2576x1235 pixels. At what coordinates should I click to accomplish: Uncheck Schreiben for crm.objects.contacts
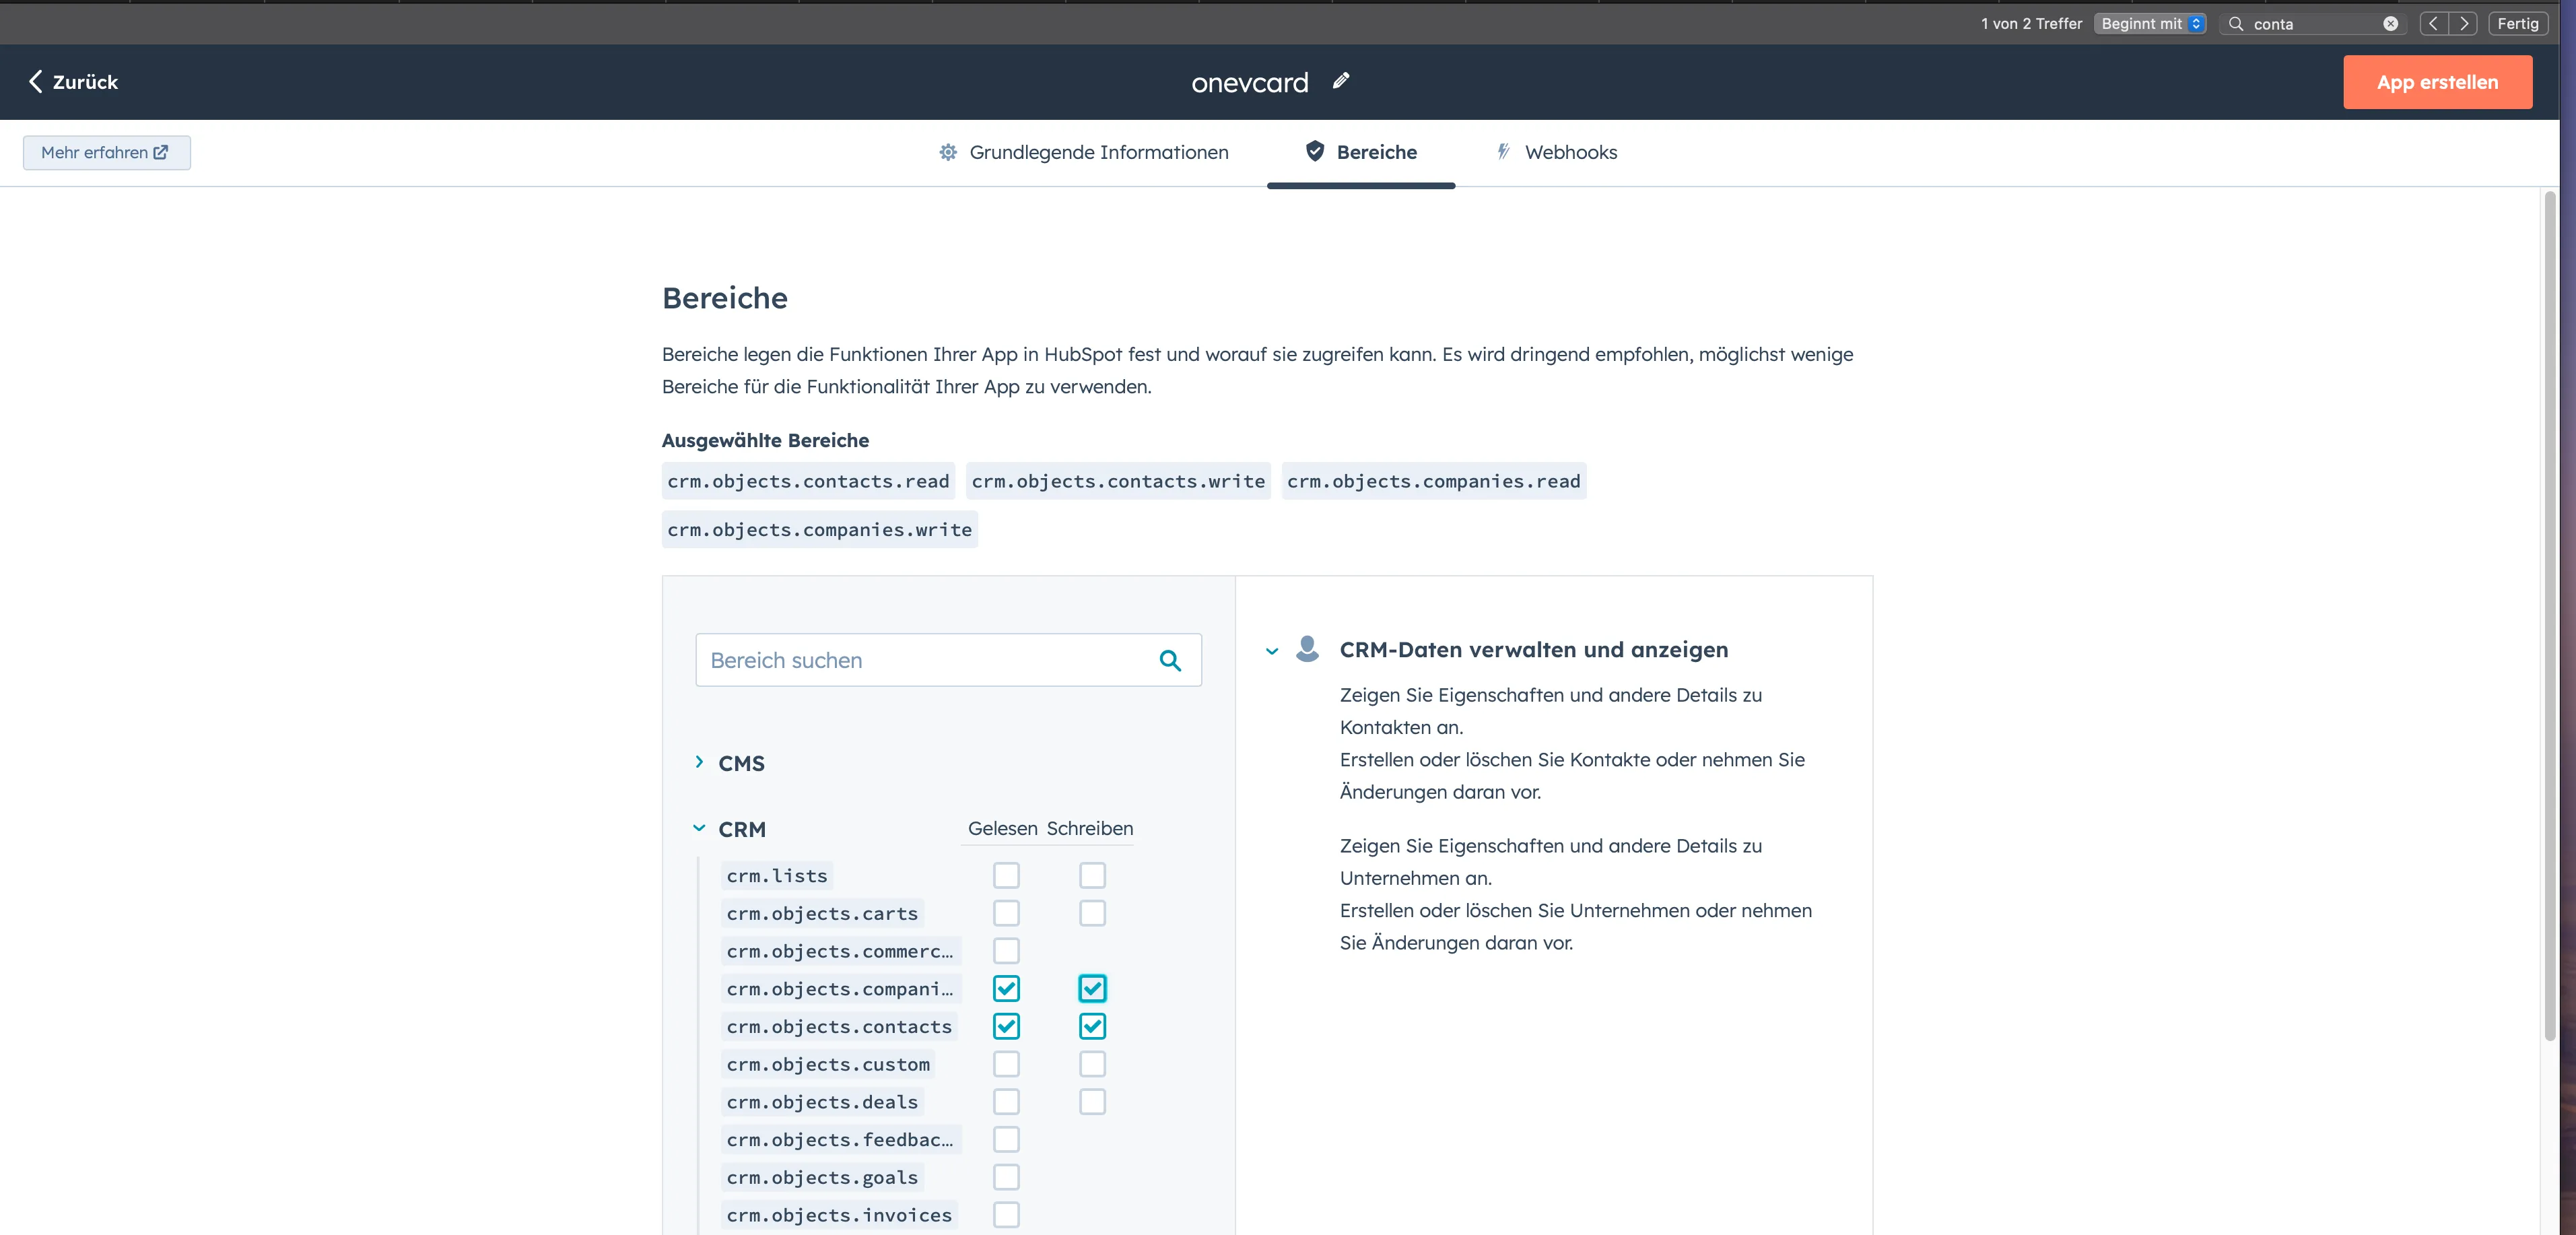(1092, 1026)
